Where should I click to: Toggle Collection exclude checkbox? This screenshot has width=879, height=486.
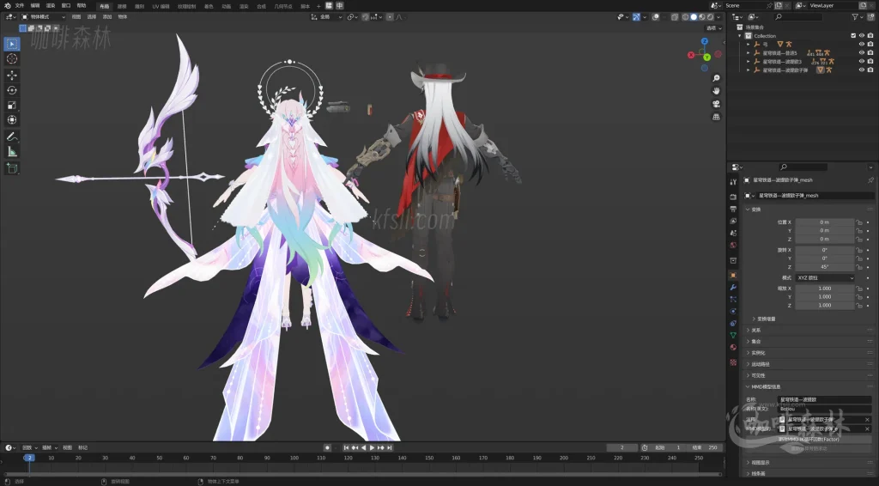[x=853, y=36]
